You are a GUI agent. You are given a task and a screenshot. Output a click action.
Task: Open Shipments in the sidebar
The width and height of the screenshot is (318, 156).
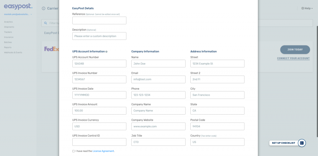pos(9,27)
